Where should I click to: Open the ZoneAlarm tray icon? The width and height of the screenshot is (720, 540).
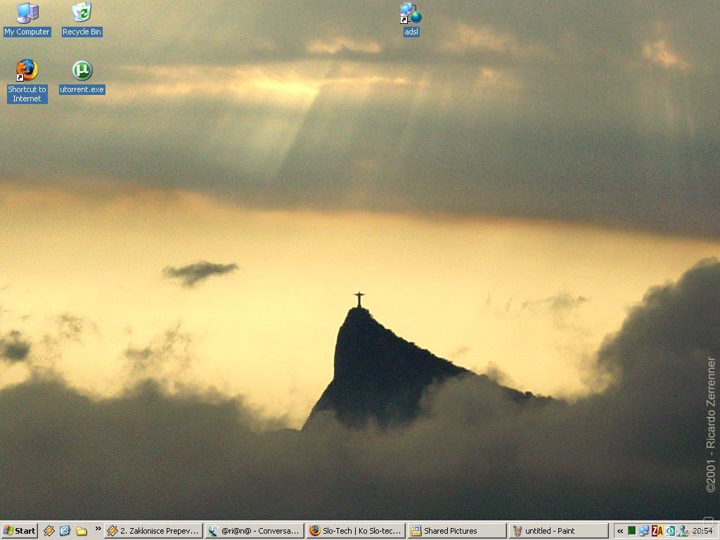[x=657, y=531]
